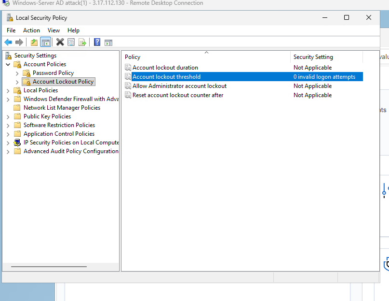The width and height of the screenshot is (389, 301).
Task: Expand Software Restriction Policies node
Action: coord(8,126)
